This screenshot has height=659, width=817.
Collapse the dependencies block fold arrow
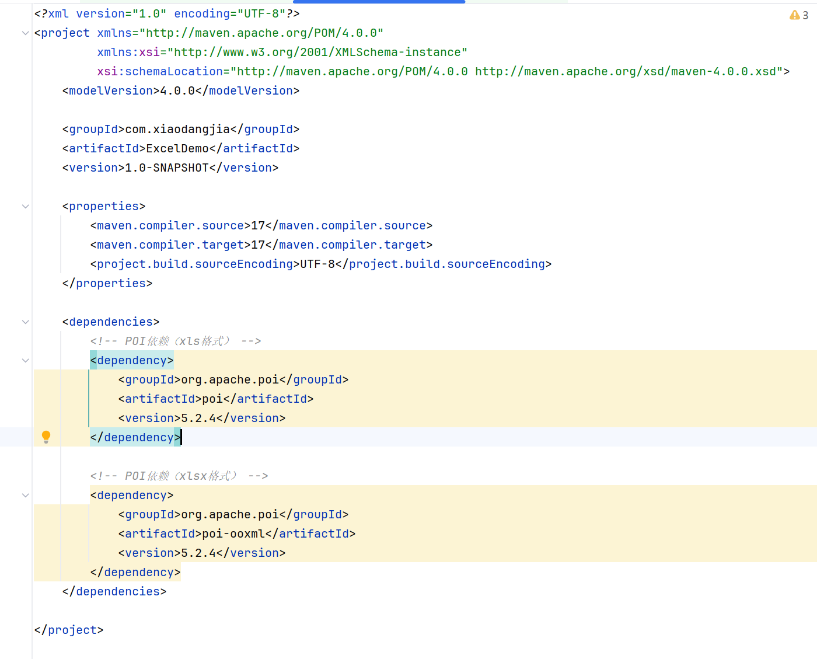[25, 322]
